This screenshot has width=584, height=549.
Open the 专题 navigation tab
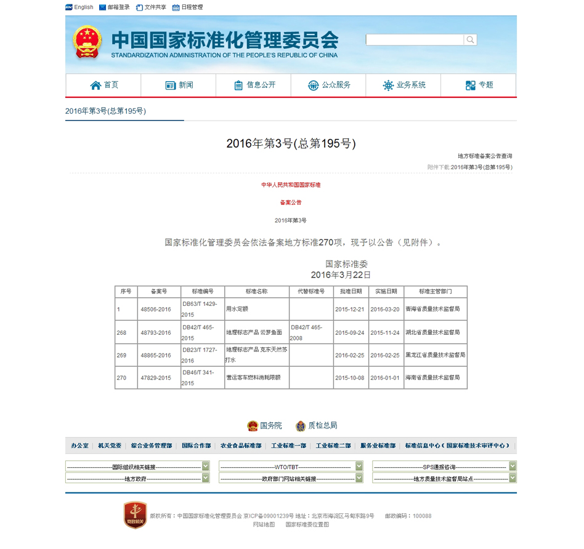pos(479,85)
